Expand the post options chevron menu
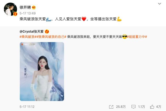166x111 pixels. coord(159,4)
